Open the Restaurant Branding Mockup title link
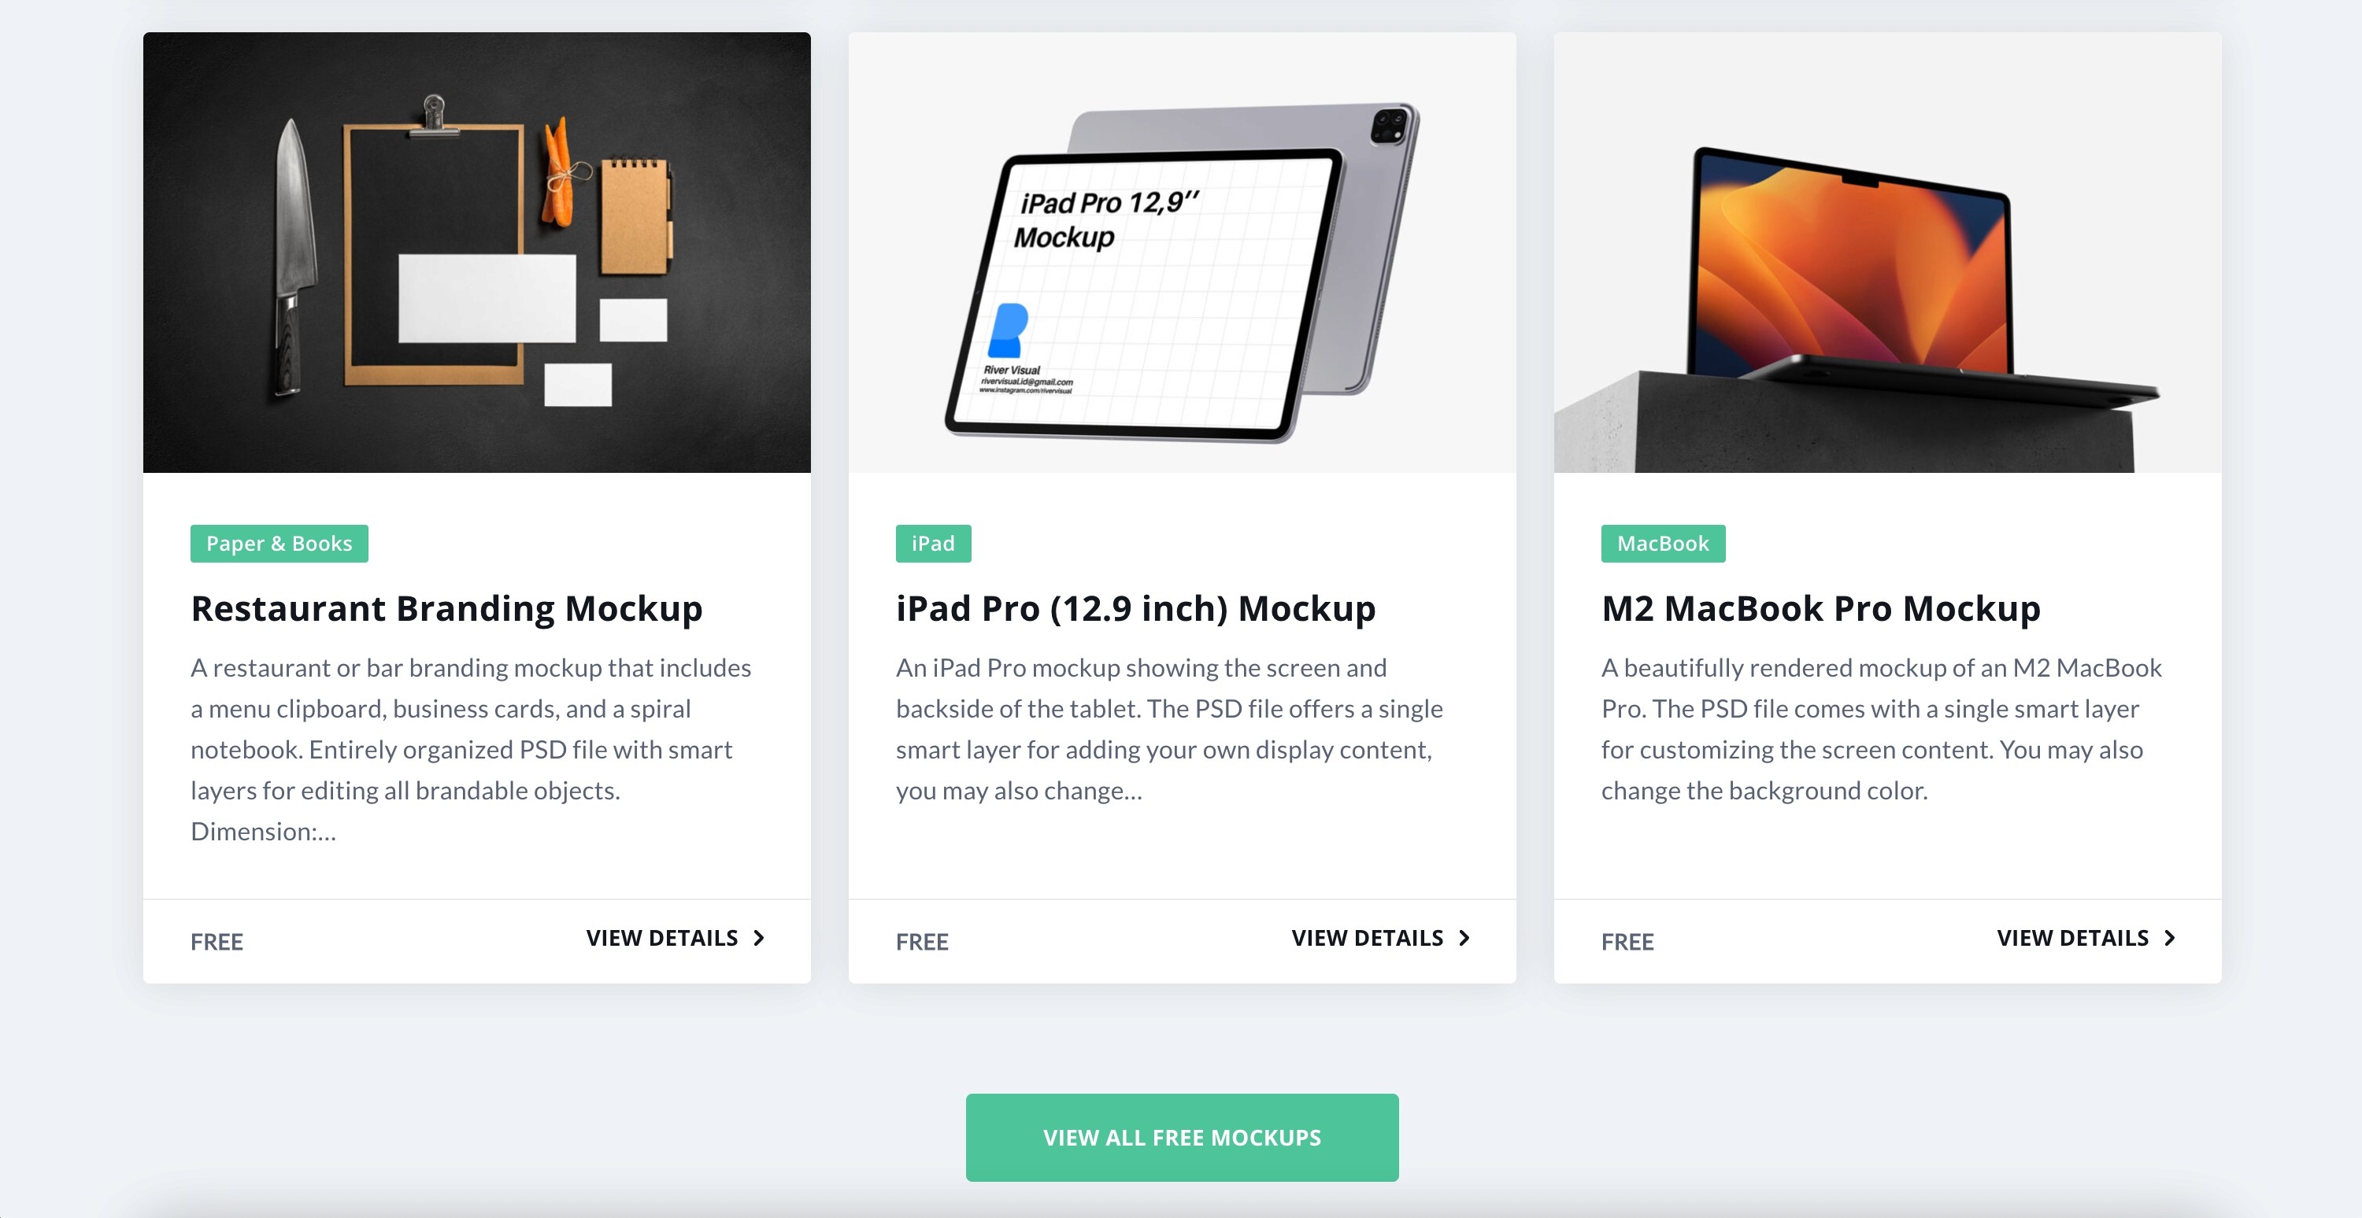 click(446, 608)
